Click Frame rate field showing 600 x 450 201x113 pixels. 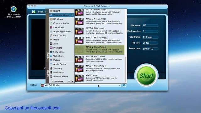[x=150, y=49]
